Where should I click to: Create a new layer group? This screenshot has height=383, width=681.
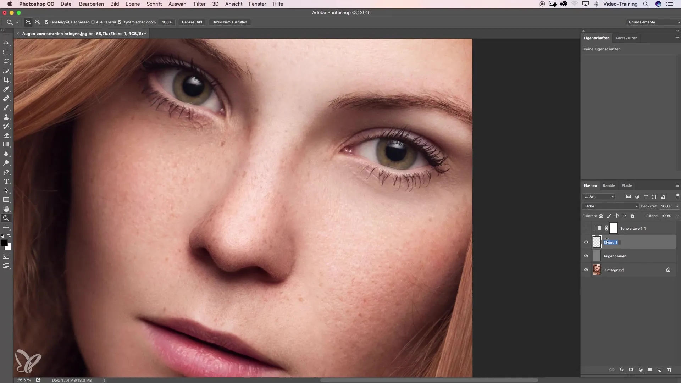coord(650,370)
